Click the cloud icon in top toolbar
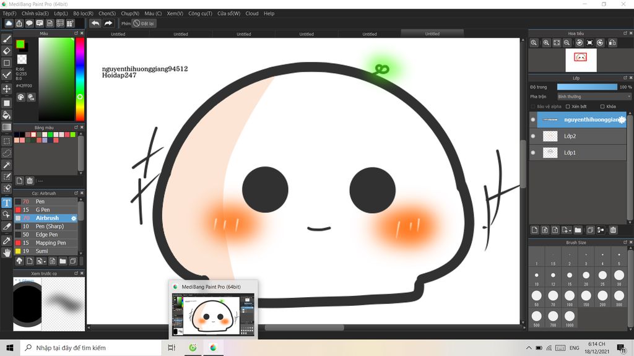The height and width of the screenshot is (356, 634). click(9, 24)
